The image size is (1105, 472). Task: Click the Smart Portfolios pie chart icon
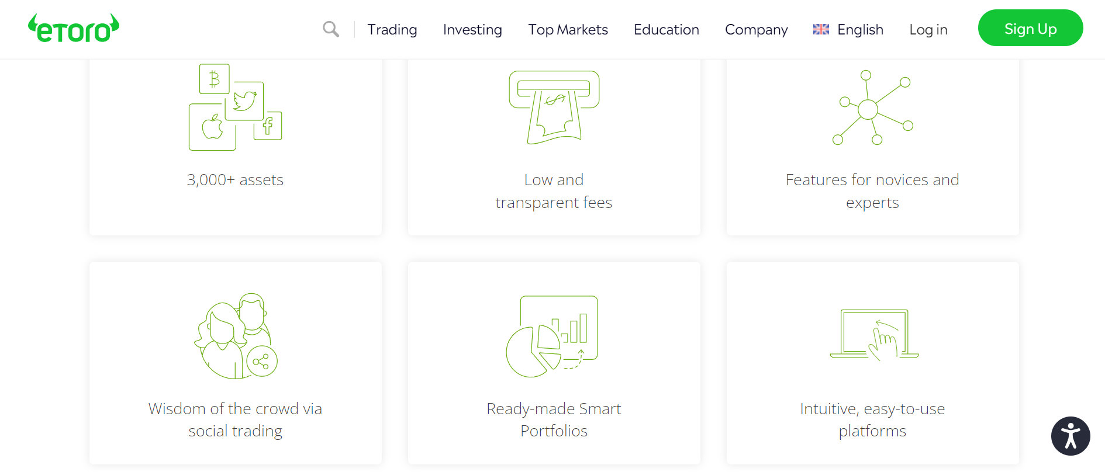click(x=552, y=336)
